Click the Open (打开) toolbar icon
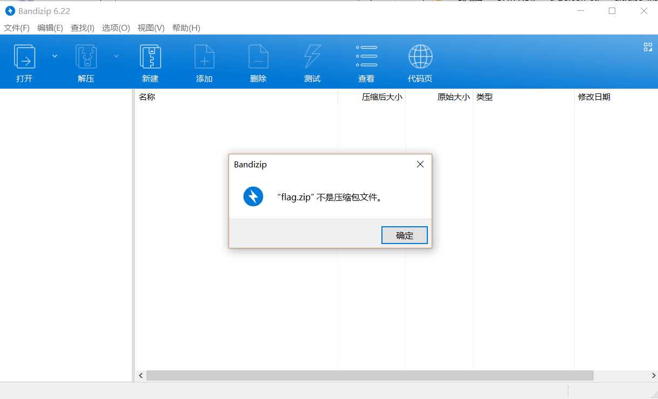 point(24,56)
